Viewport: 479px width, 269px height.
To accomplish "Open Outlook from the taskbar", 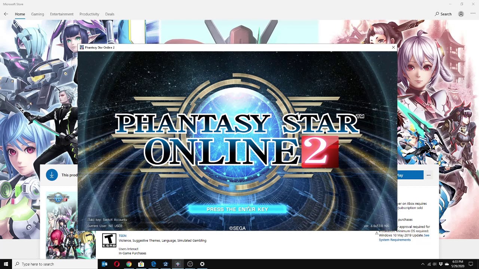I will pos(104,264).
